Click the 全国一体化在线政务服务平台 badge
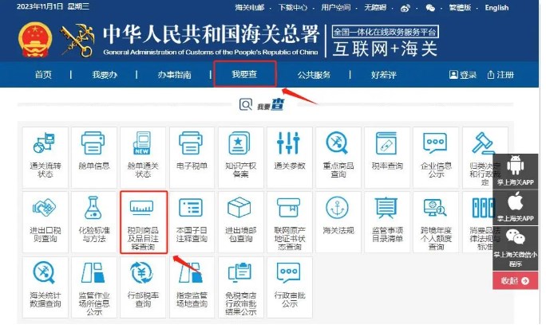546x332 pixels. (x=385, y=32)
